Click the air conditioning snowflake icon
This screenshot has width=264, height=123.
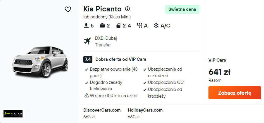[156, 26]
